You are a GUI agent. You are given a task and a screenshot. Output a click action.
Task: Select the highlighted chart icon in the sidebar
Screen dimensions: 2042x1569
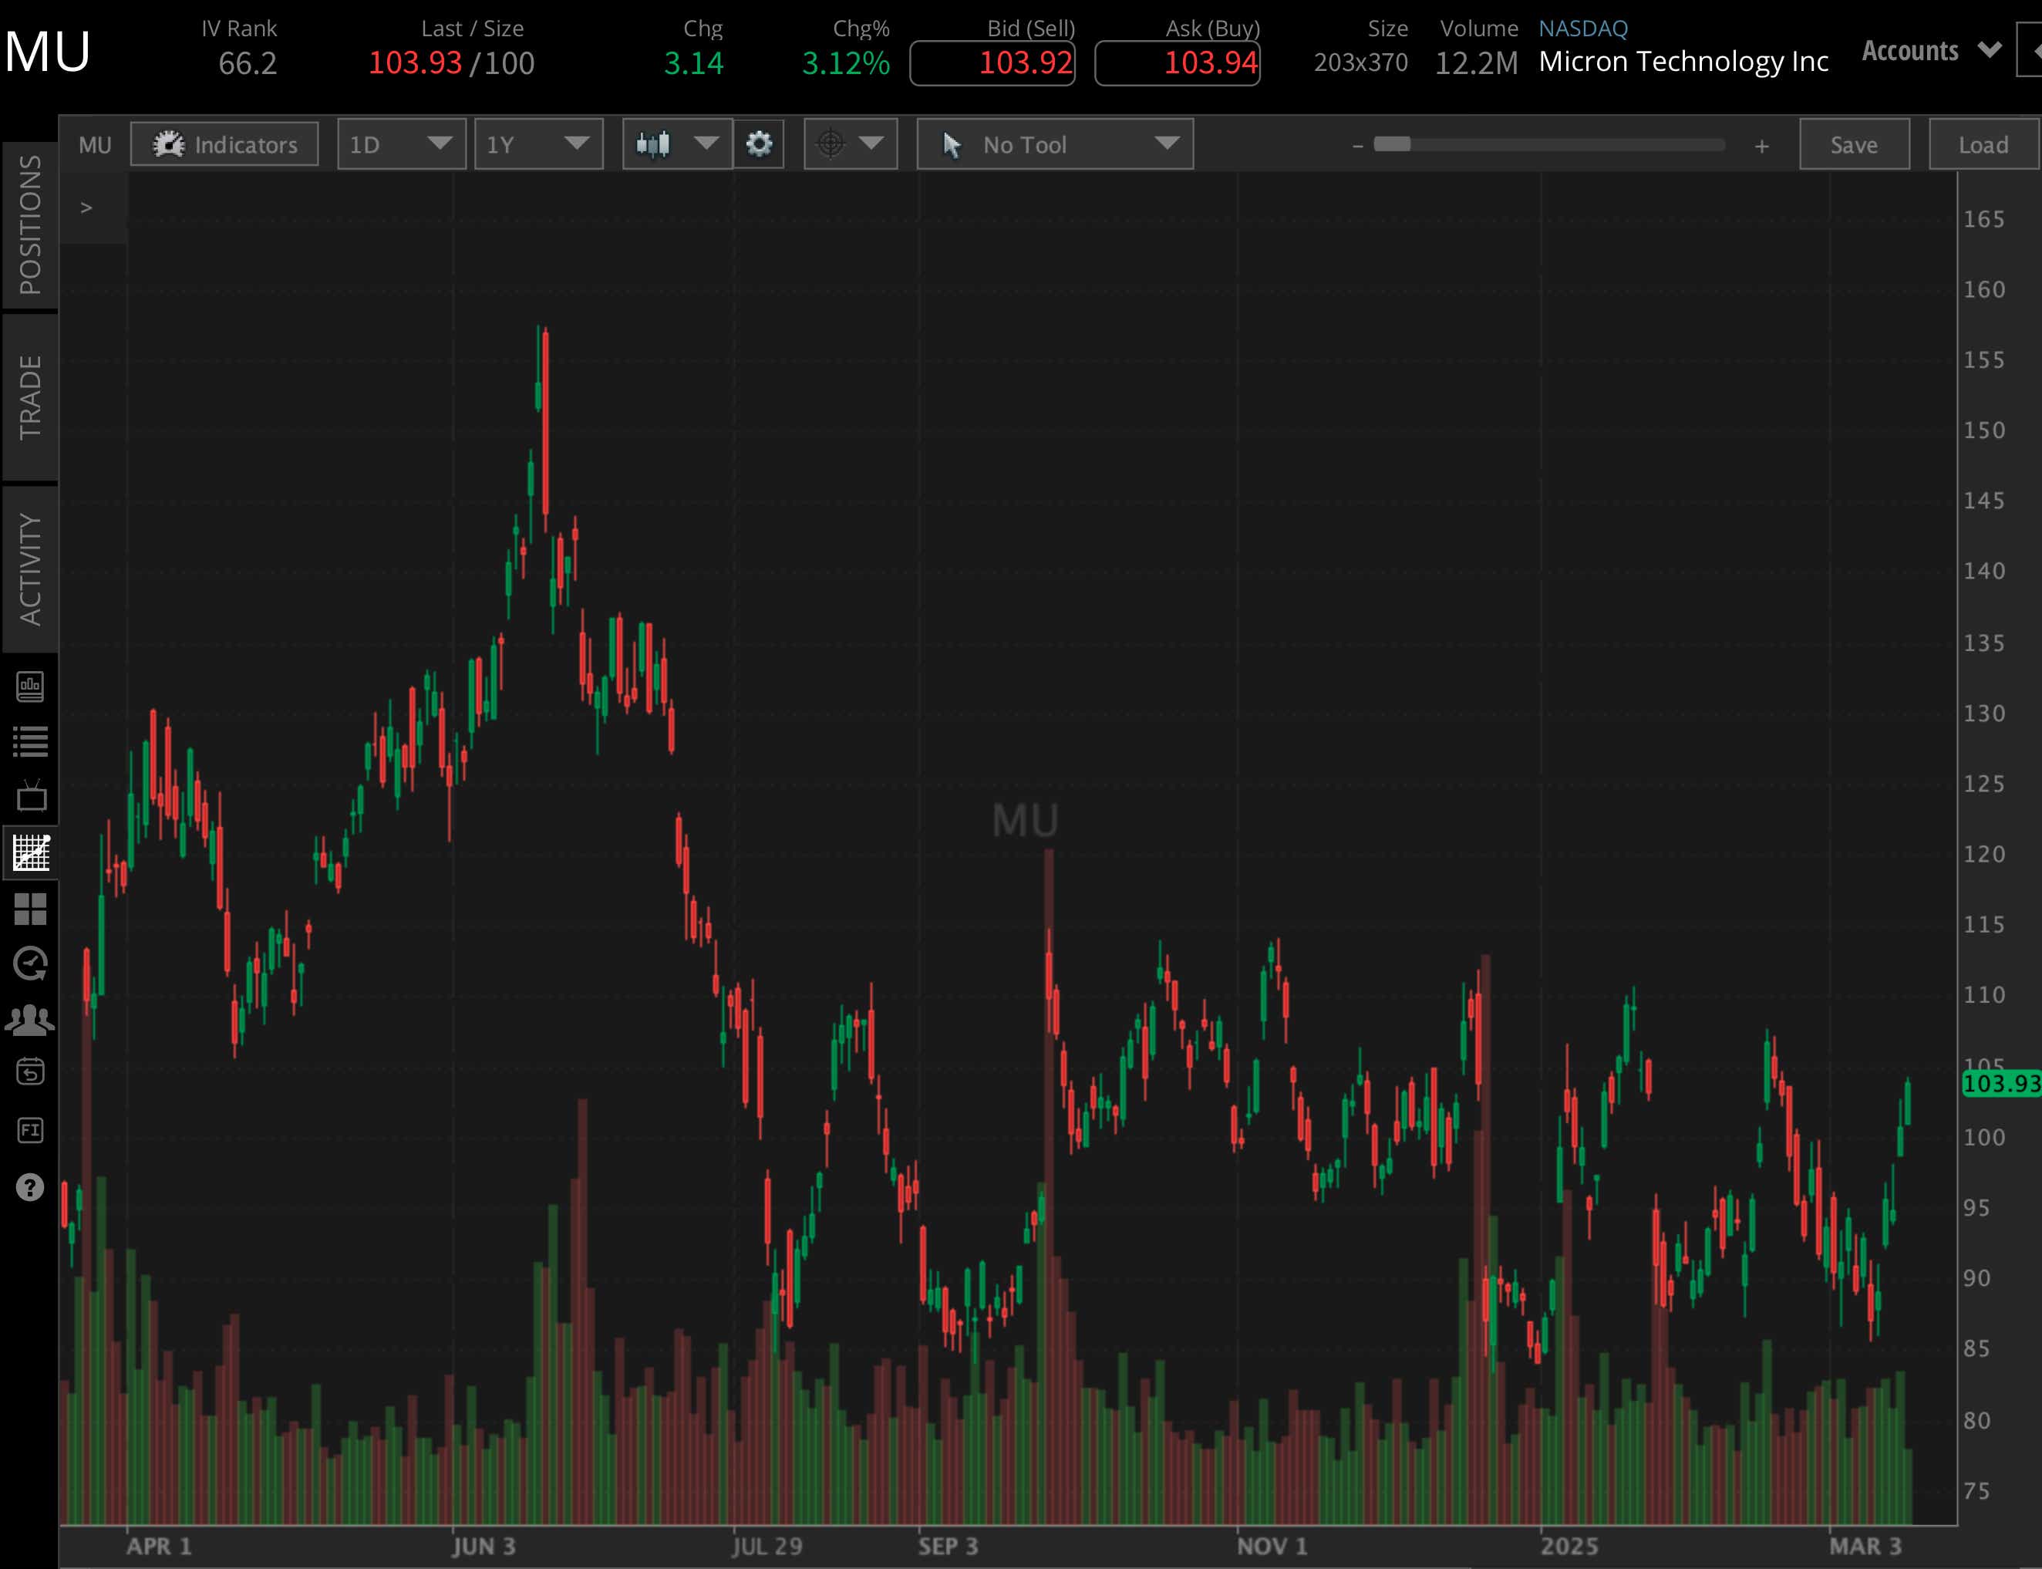[31, 852]
